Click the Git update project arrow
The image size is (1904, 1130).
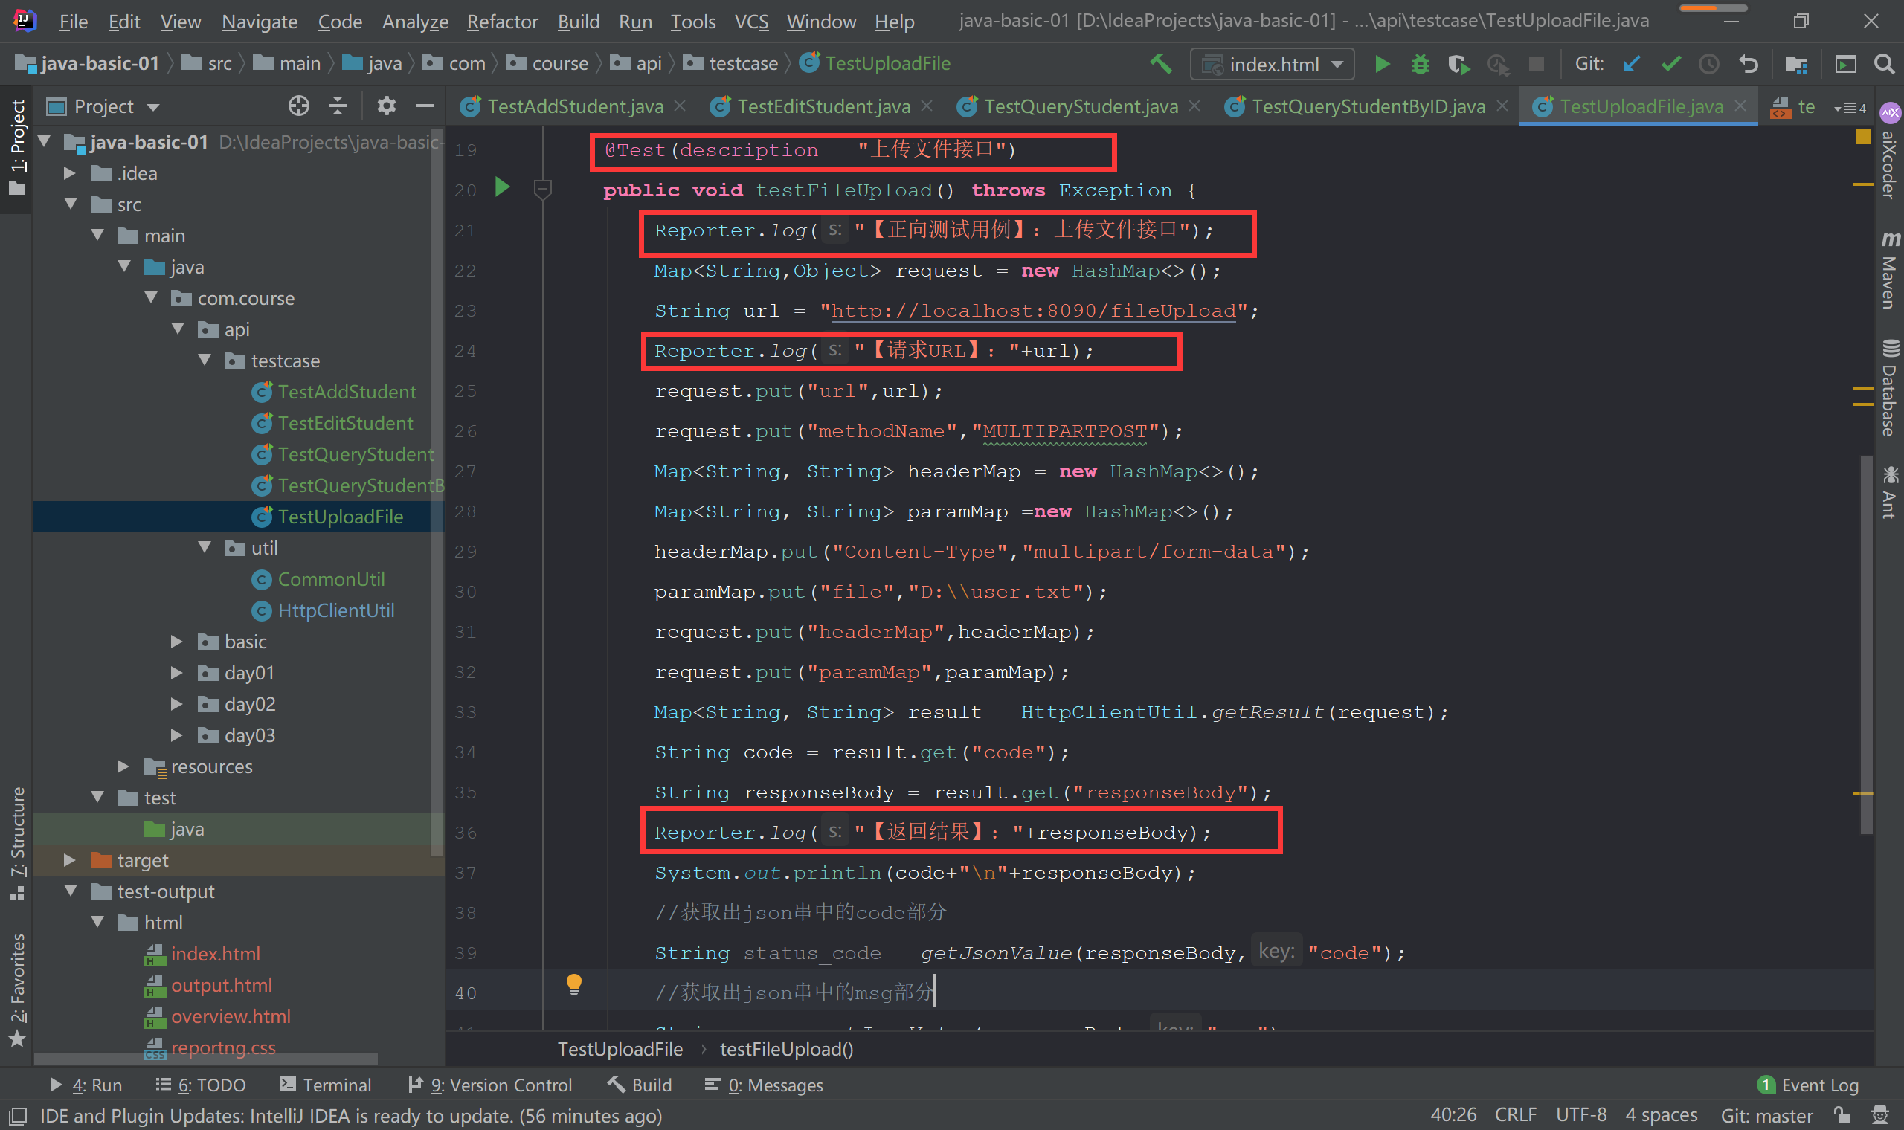tap(1631, 64)
